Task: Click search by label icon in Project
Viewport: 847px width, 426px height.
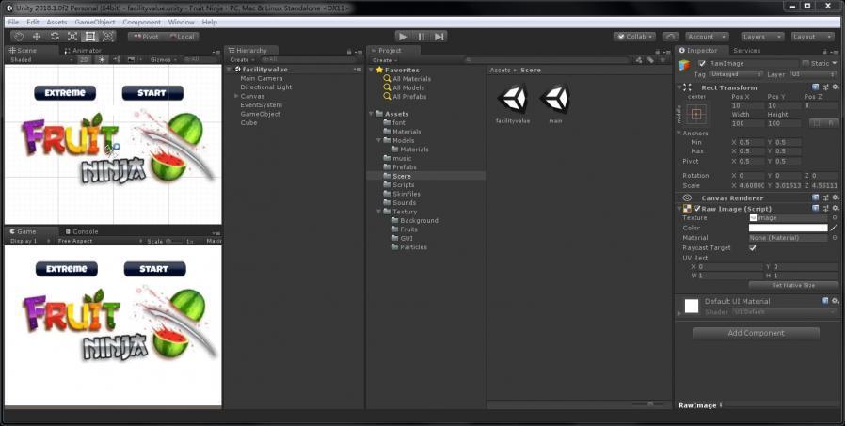Action: tap(651, 60)
